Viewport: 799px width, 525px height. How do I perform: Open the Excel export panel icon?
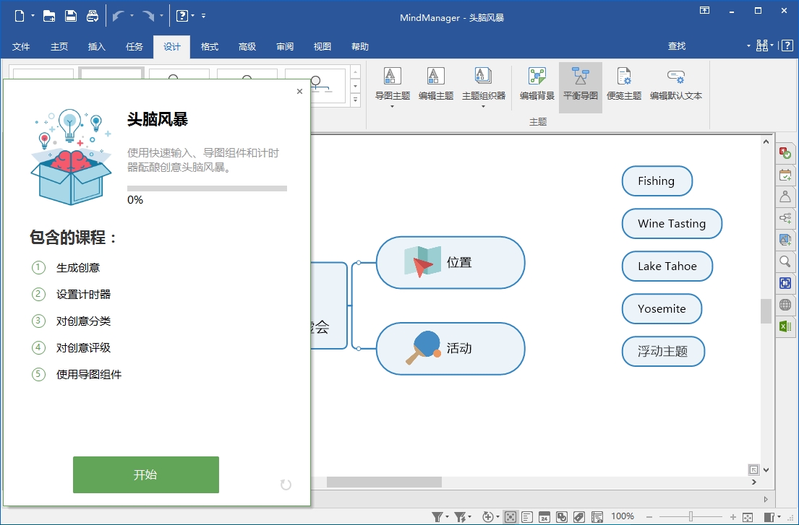(x=785, y=326)
